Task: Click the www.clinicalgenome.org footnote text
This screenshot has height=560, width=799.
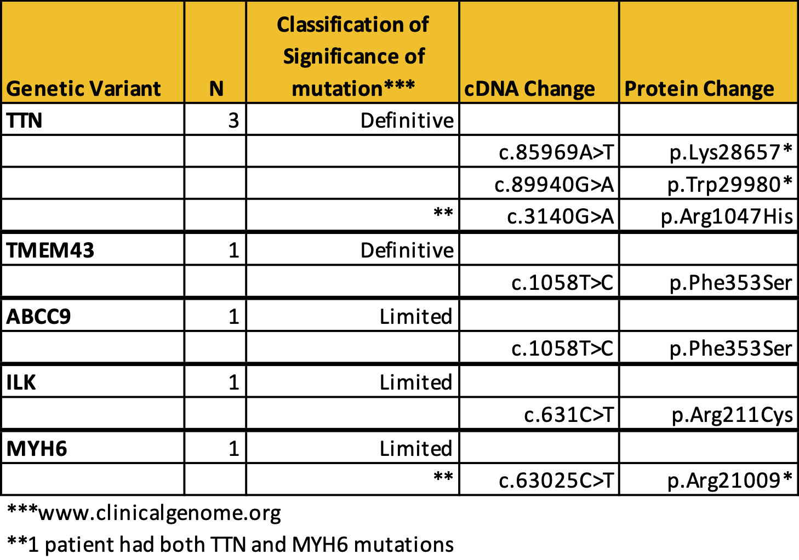Action: click(x=159, y=513)
